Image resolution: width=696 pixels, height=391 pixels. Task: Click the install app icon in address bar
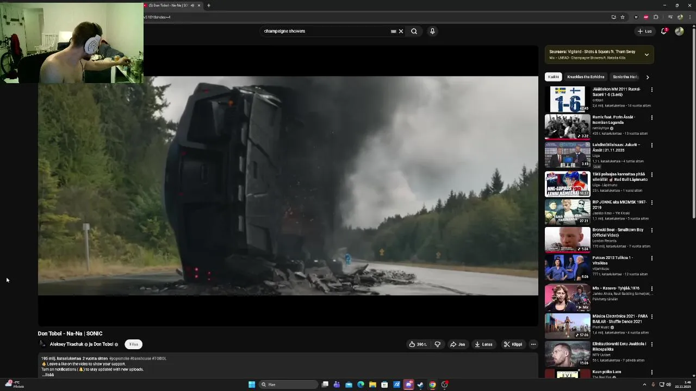click(613, 17)
